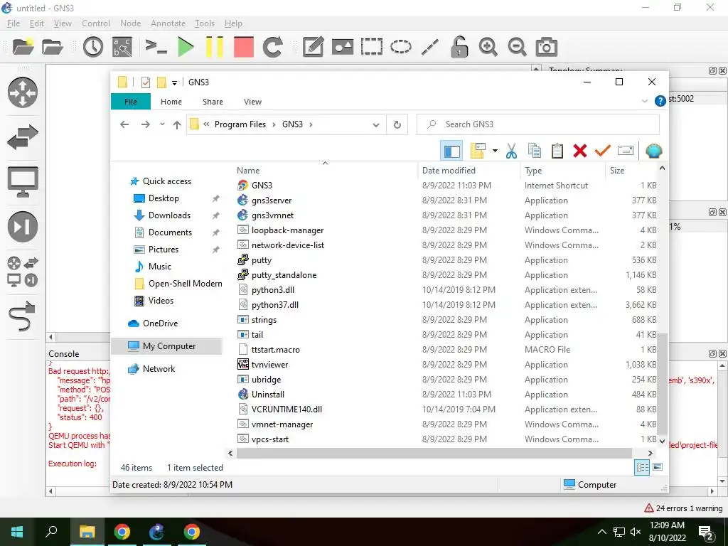Toggle the lock items padlock icon
The width and height of the screenshot is (728, 546).
459,47
